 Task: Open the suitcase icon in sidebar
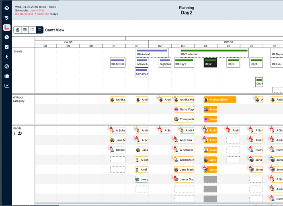[x=6, y=76]
